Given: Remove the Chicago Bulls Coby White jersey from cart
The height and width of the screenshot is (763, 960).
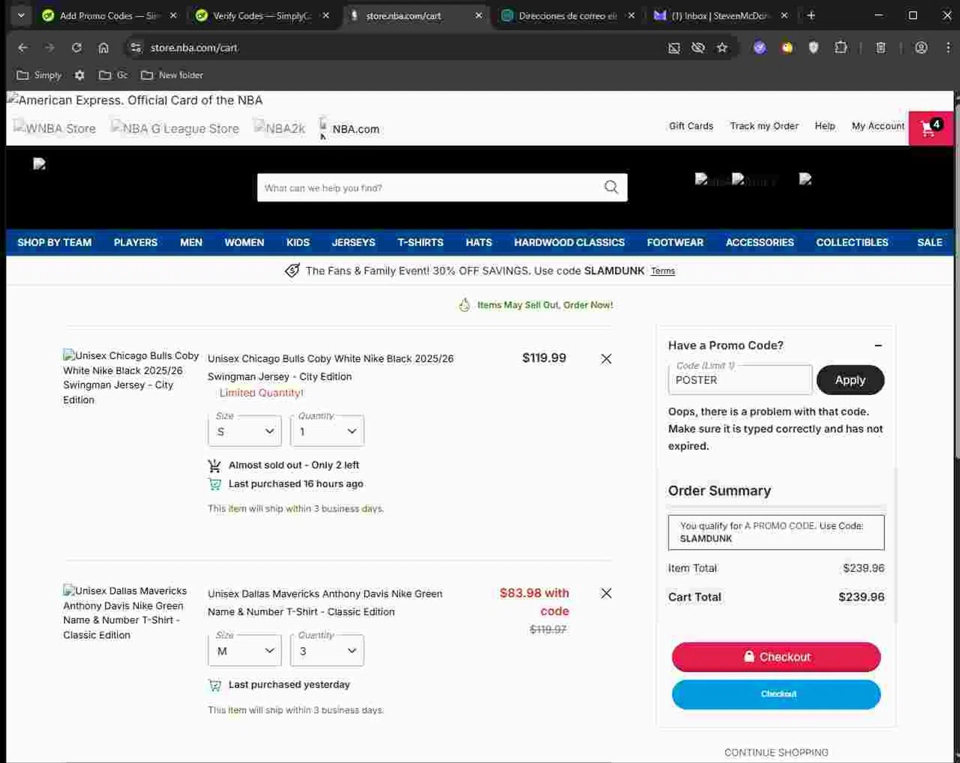Looking at the screenshot, I should [x=606, y=358].
